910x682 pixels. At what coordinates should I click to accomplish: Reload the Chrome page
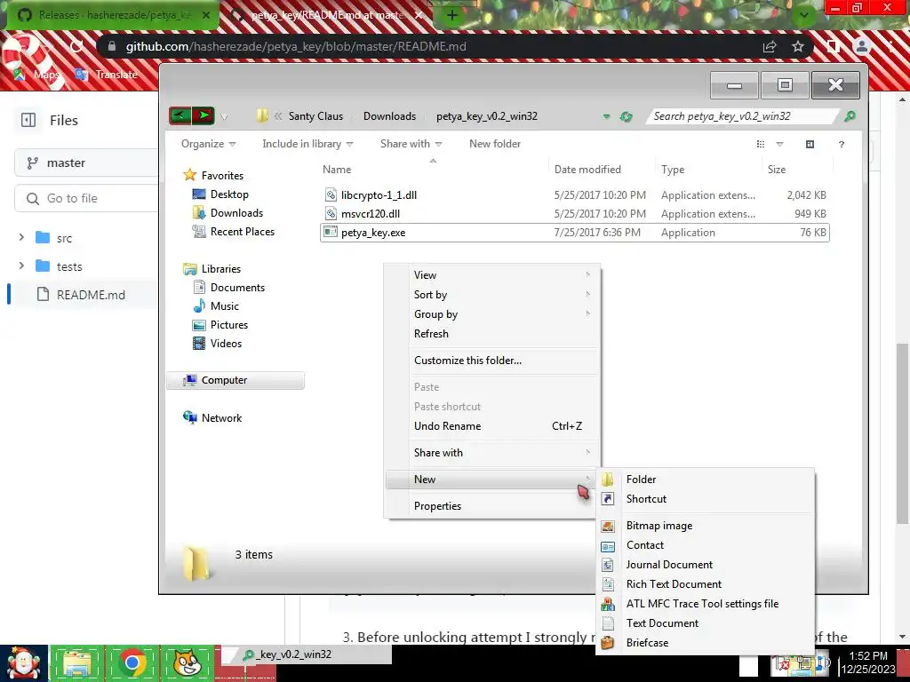point(76,46)
